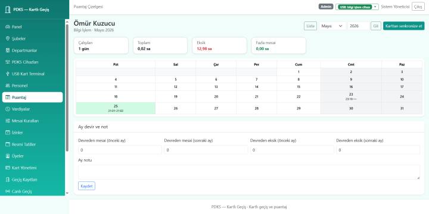The height and width of the screenshot is (214, 429).
Task: Click the Panel gauge icon
Action: click(x=8, y=27)
